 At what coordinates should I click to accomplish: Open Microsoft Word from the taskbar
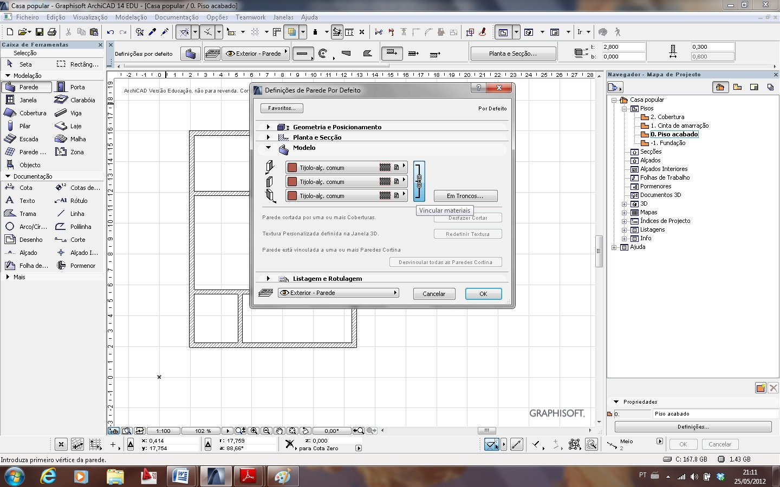pyautogui.click(x=180, y=476)
